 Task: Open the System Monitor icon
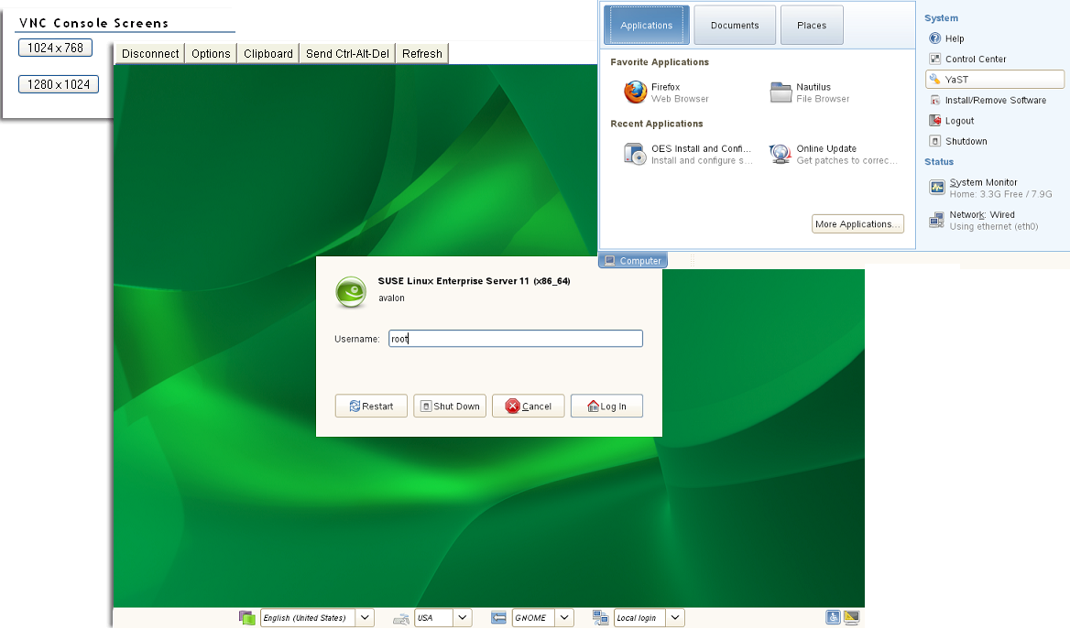pyautogui.click(x=937, y=187)
